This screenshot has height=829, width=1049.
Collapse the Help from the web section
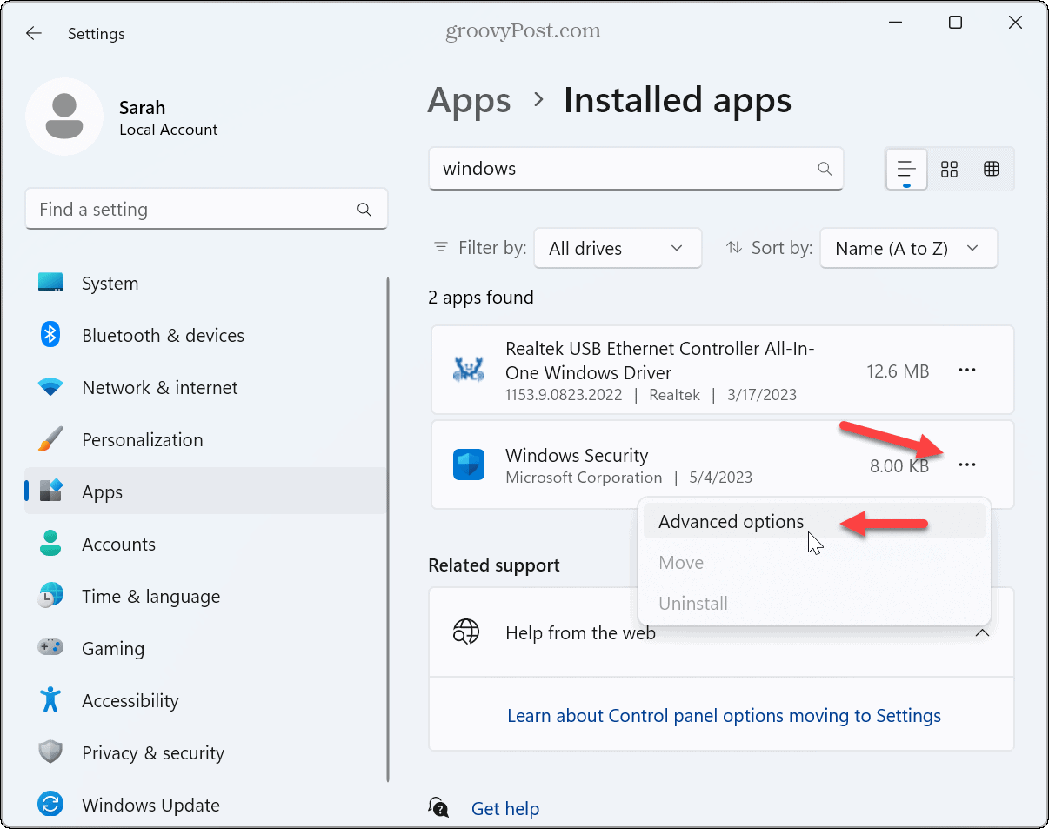(x=982, y=632)
